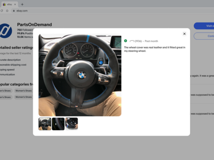Click the Popular categories heading

point(16,84)
